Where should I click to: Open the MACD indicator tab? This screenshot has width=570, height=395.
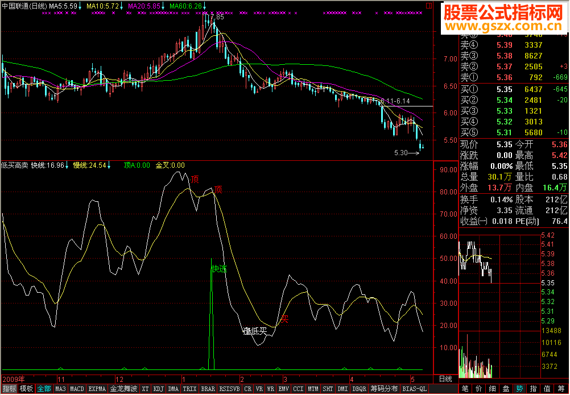(77, 389)
